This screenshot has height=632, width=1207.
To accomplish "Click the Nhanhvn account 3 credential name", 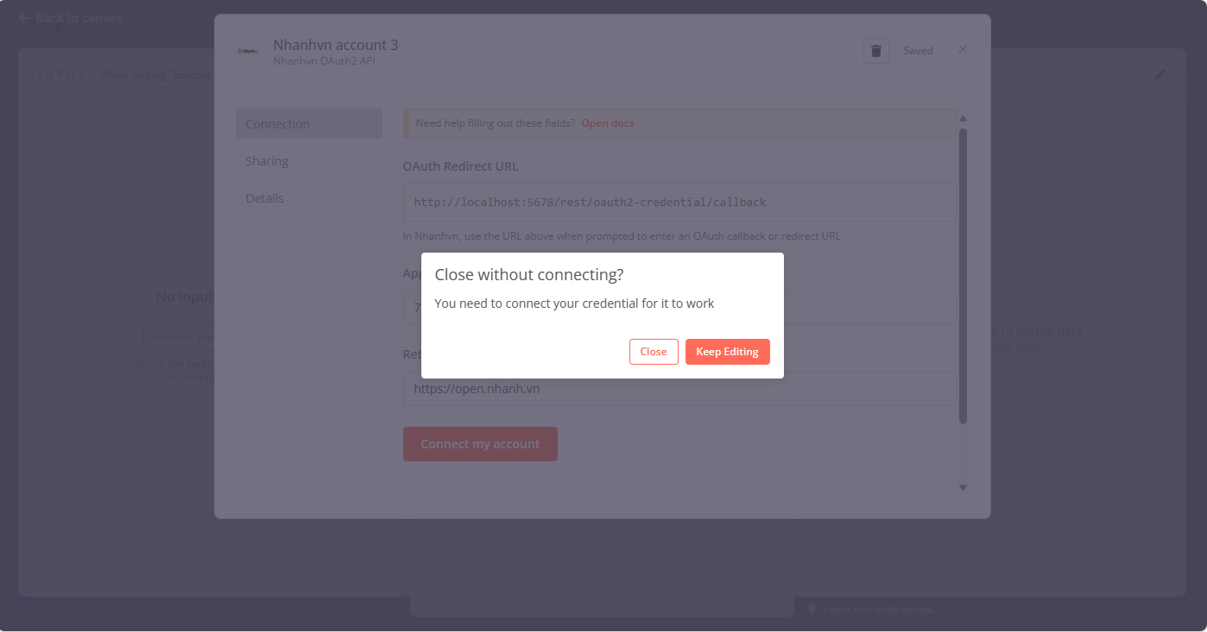I will (336, 45).
